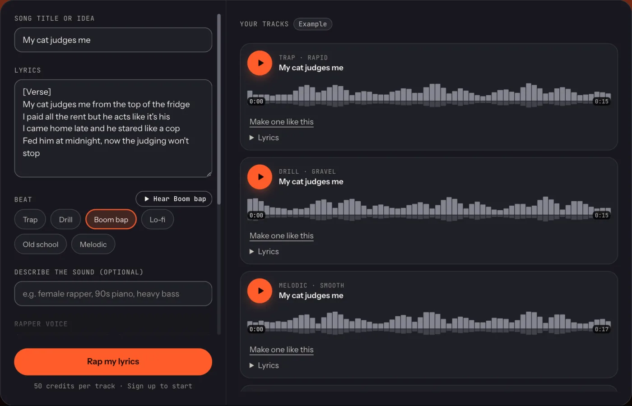Image resolution: width=632 pixels, height=406 pixels.
Task: Seek in the Trap Rapid waveform
Action: [x=429, y=95]
